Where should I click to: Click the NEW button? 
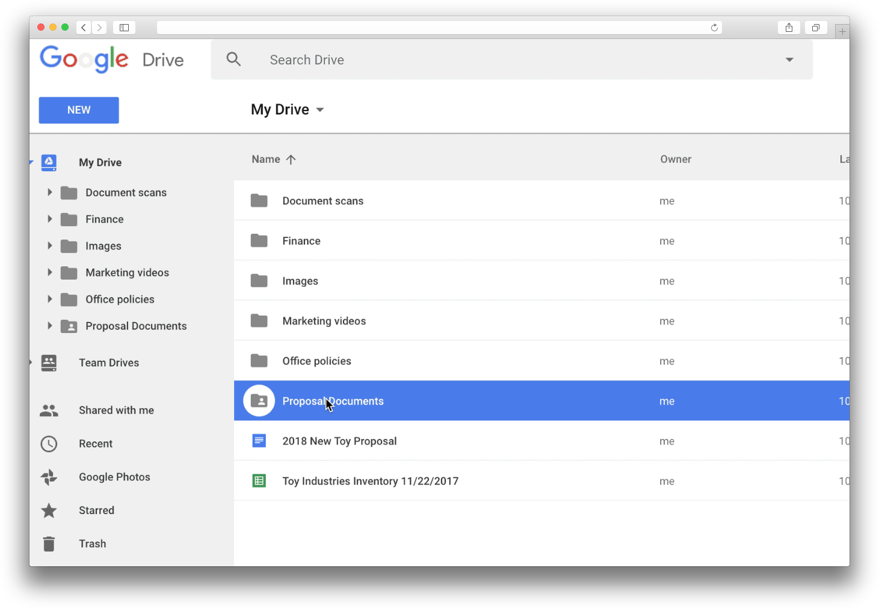pyautogui.click(x=79, y=110)
